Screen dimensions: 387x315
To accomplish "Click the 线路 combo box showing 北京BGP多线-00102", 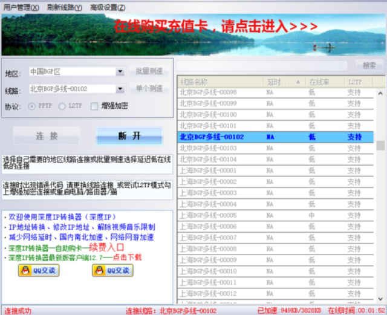I will (77, 89).
